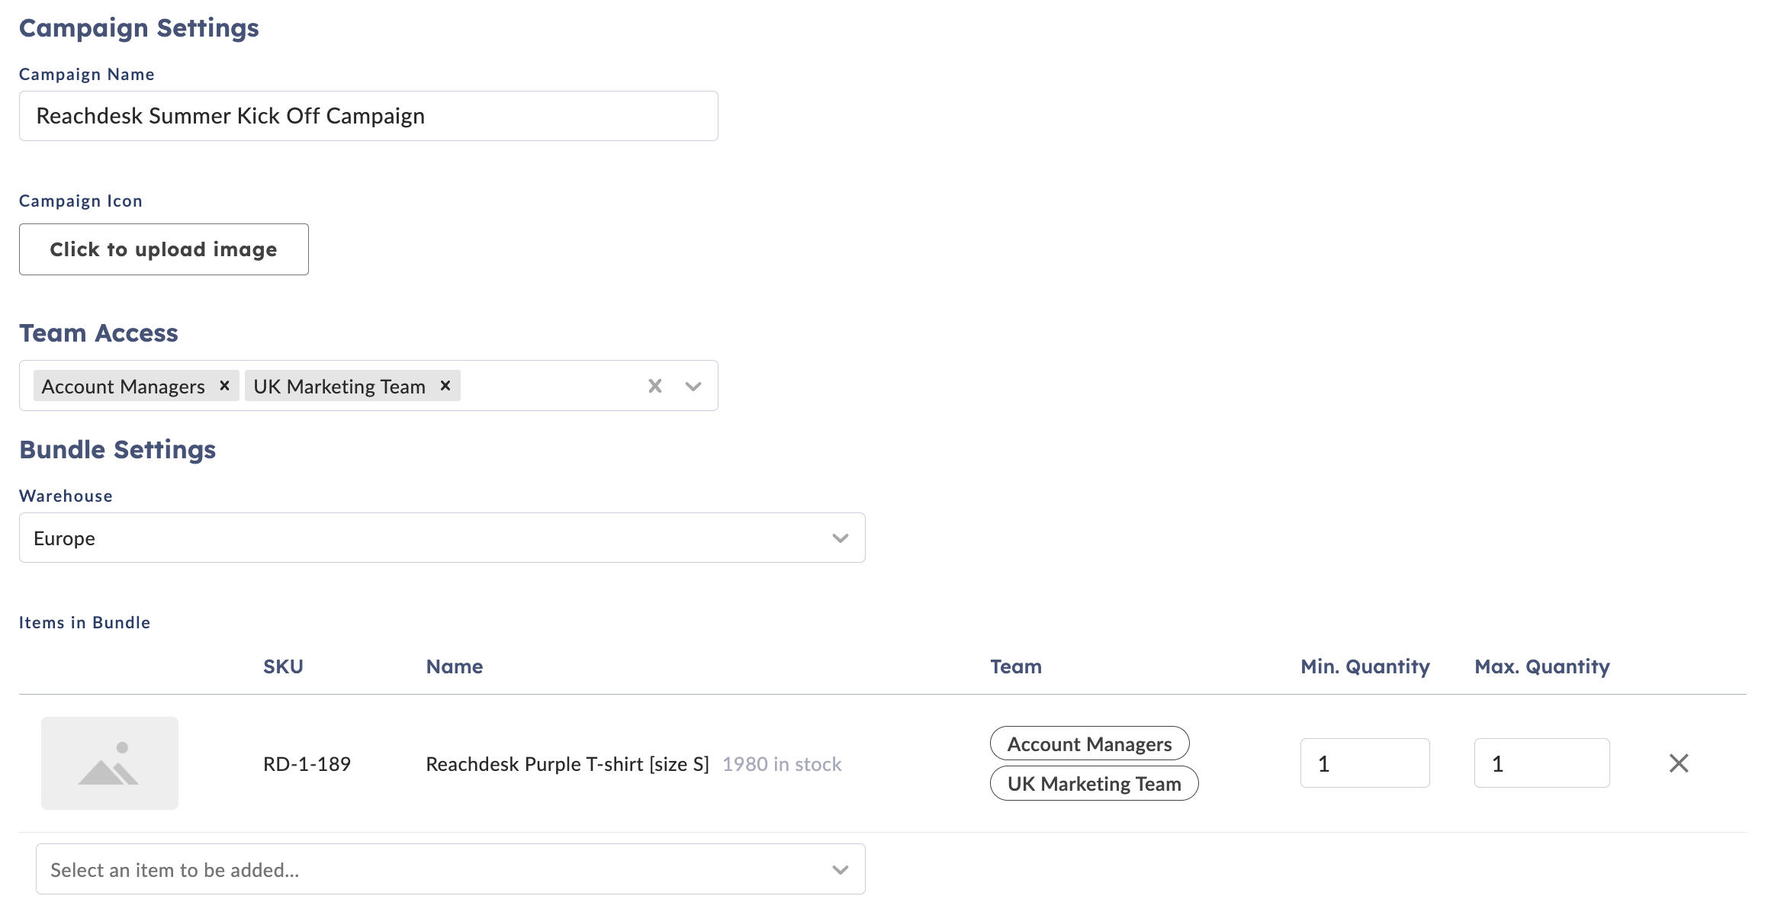
Task: Click the UK Marketing Team tag label in Team Access
Action: [x=339, y=387]
